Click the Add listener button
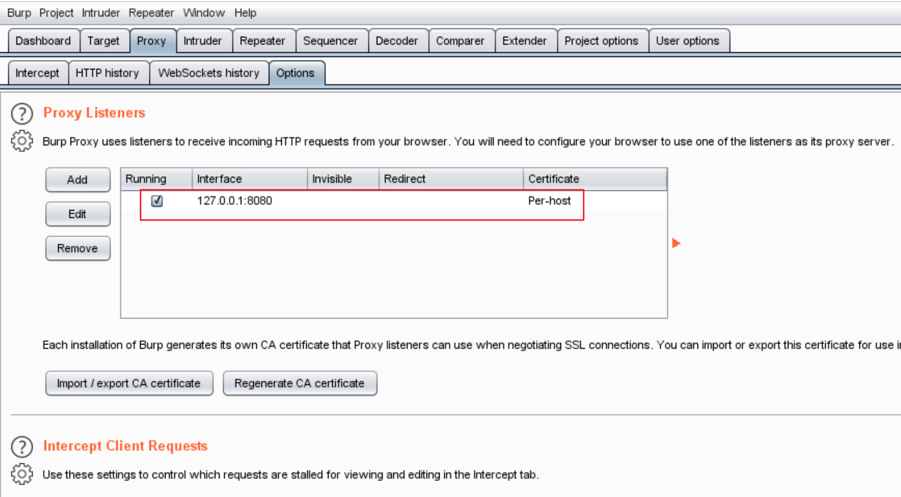Screen dimensions: 901x497 pyautogui.click(x=78, y=180)
